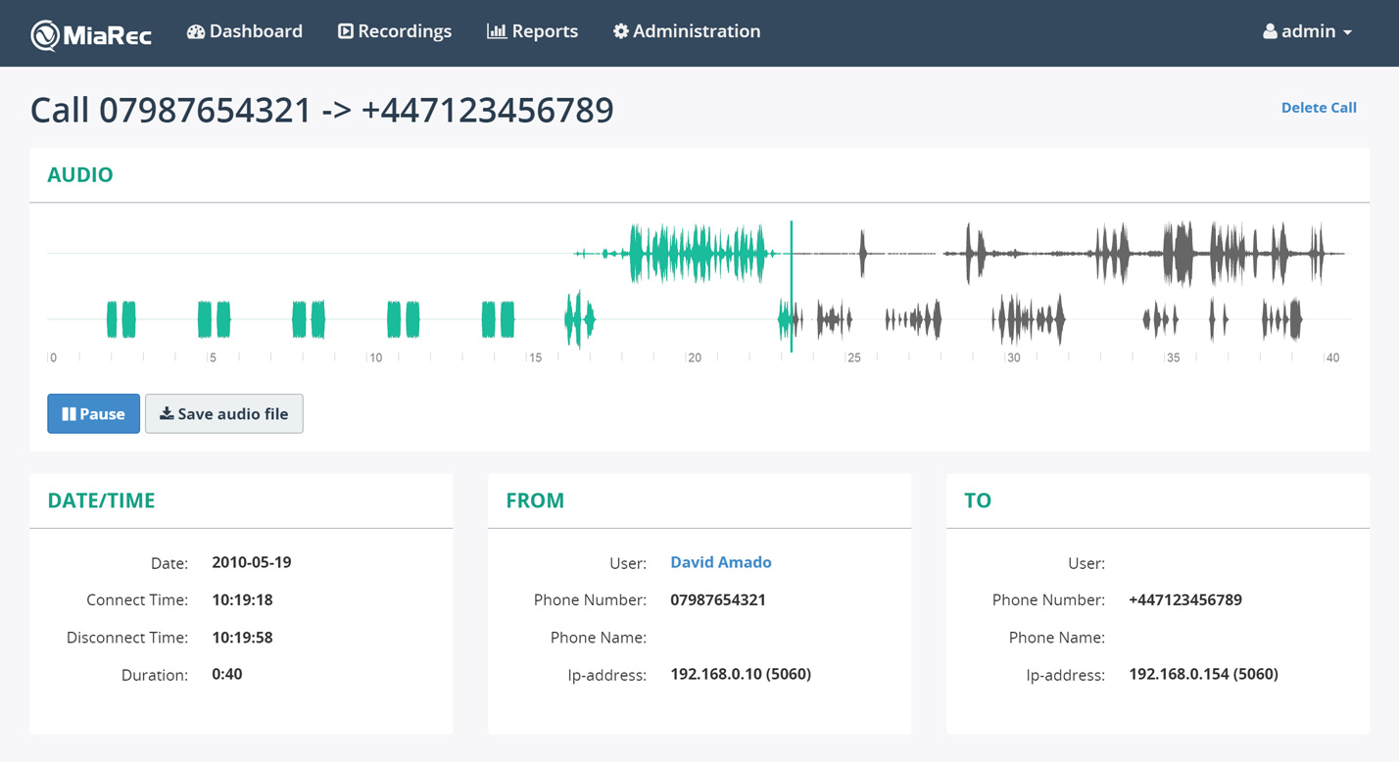Click the Recordings playback icon in navbar

coord(344,30)
